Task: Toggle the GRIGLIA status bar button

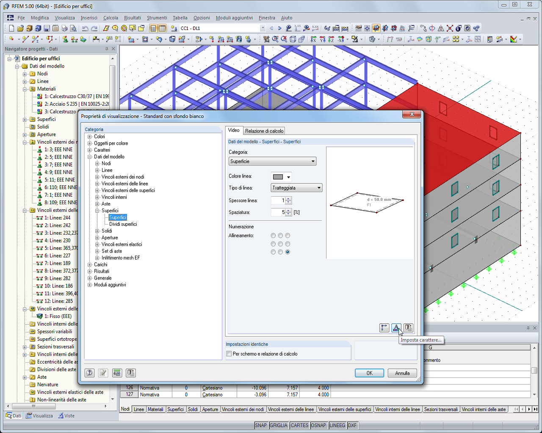Action: tap(279, 425)
